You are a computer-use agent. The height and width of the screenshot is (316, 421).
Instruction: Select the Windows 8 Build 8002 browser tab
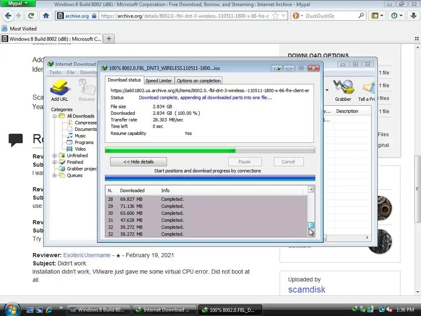click(51, 39)
